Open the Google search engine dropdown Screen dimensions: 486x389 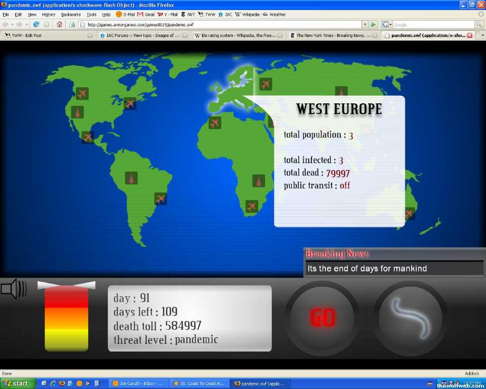coord(387,24)
